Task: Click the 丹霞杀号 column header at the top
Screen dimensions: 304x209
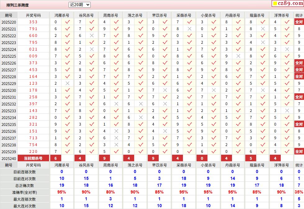Action: click(233, 15)
